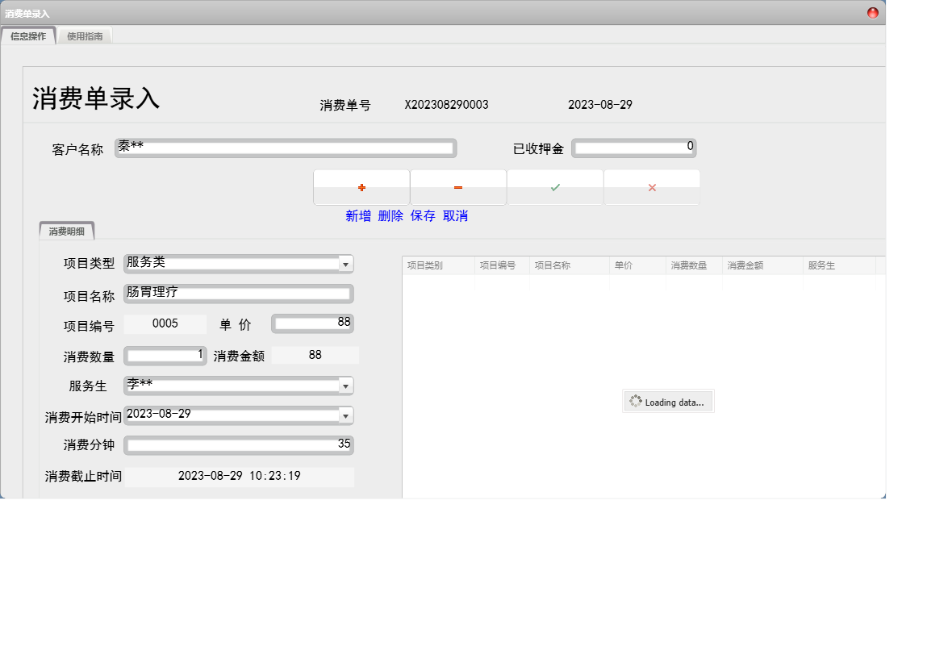Click the green checkmark save icon
This screenshot has height=659, width=952.
(555, 188)
